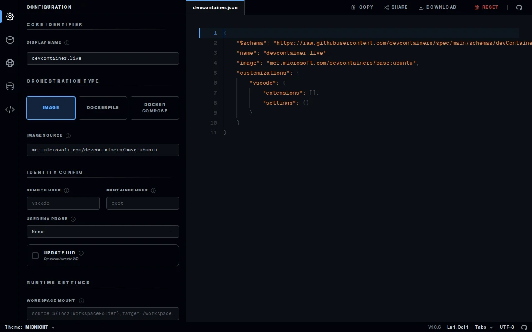Select the Dockerfile orchestration type

point(103,108)
